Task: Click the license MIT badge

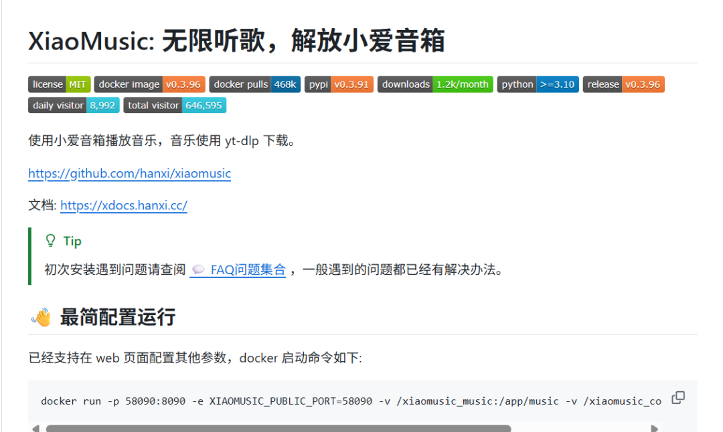Action: tap(59, 84)
